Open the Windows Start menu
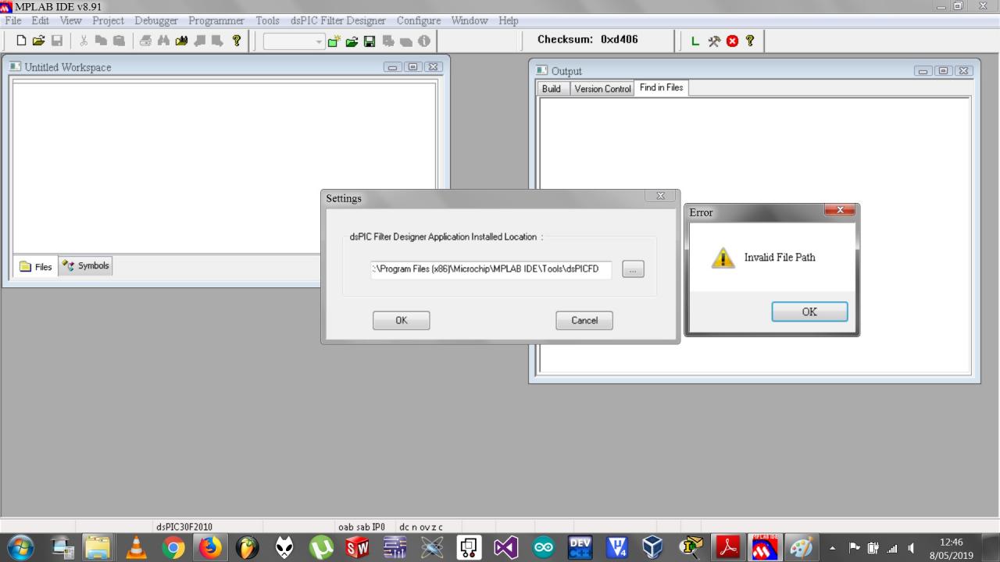This screenshot has height=562, width=1000. pyautogui.click(x=22, y=547)
